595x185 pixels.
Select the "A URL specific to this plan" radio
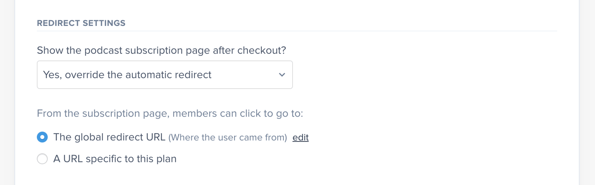click(x=42, y=159)
